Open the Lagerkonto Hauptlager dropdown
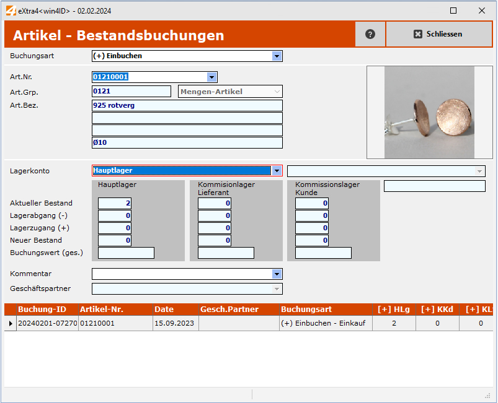 point(277,170)
